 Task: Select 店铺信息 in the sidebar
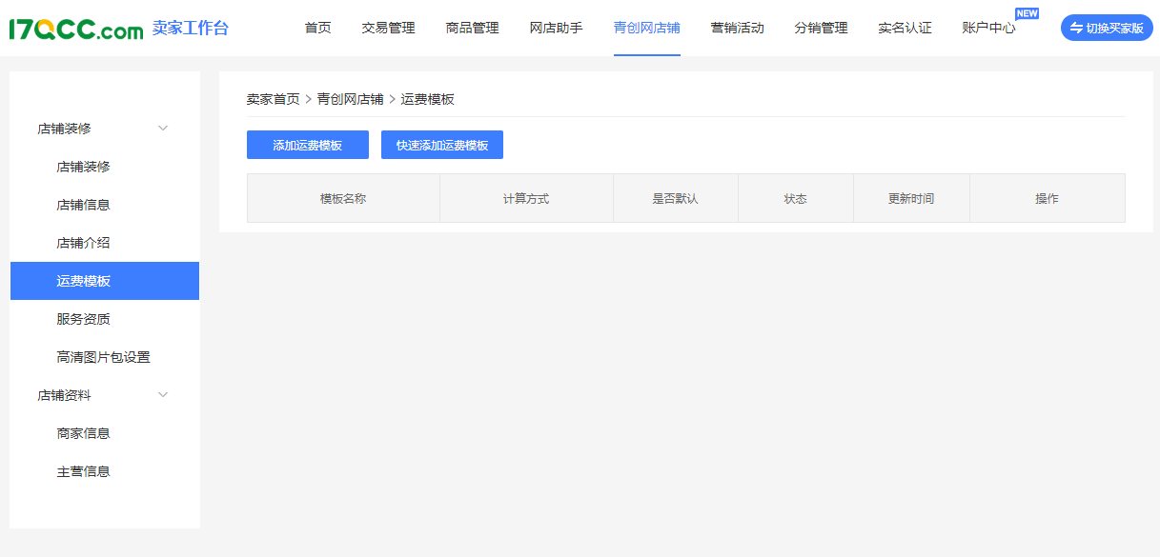click(84, 205)
